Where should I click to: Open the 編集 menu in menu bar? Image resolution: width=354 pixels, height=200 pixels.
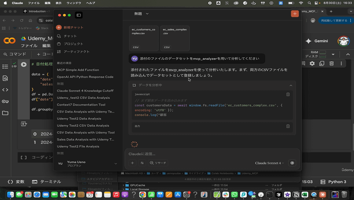48,3
